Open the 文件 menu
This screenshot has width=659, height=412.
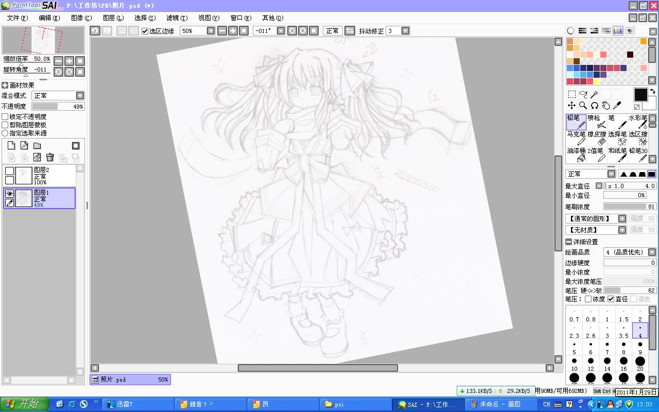click(x=18, y=18)
